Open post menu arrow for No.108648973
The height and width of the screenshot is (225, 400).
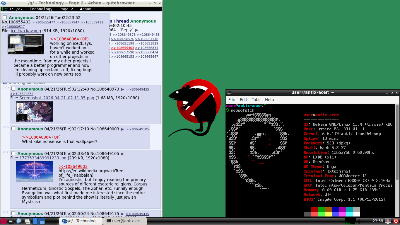point(123,89)
